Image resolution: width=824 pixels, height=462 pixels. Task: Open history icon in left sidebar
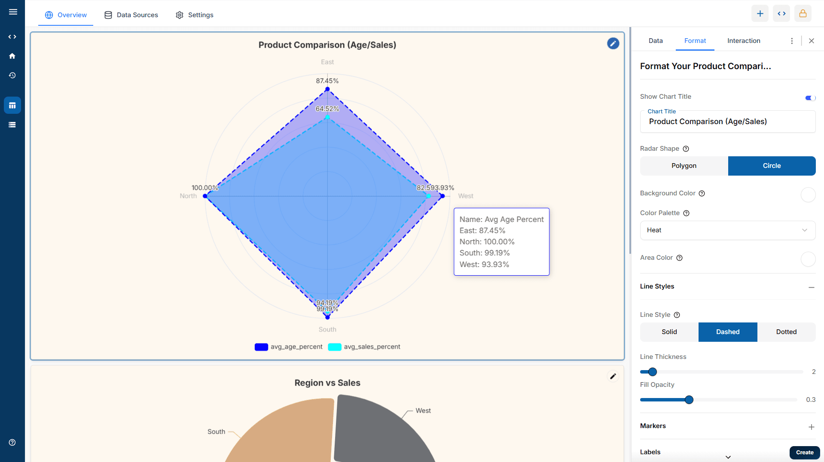coord(12,76)
